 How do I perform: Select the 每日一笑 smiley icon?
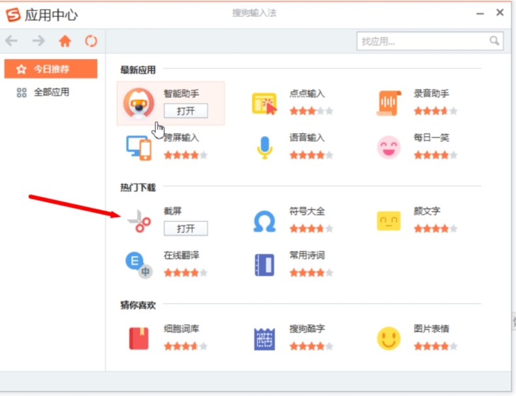389,147
